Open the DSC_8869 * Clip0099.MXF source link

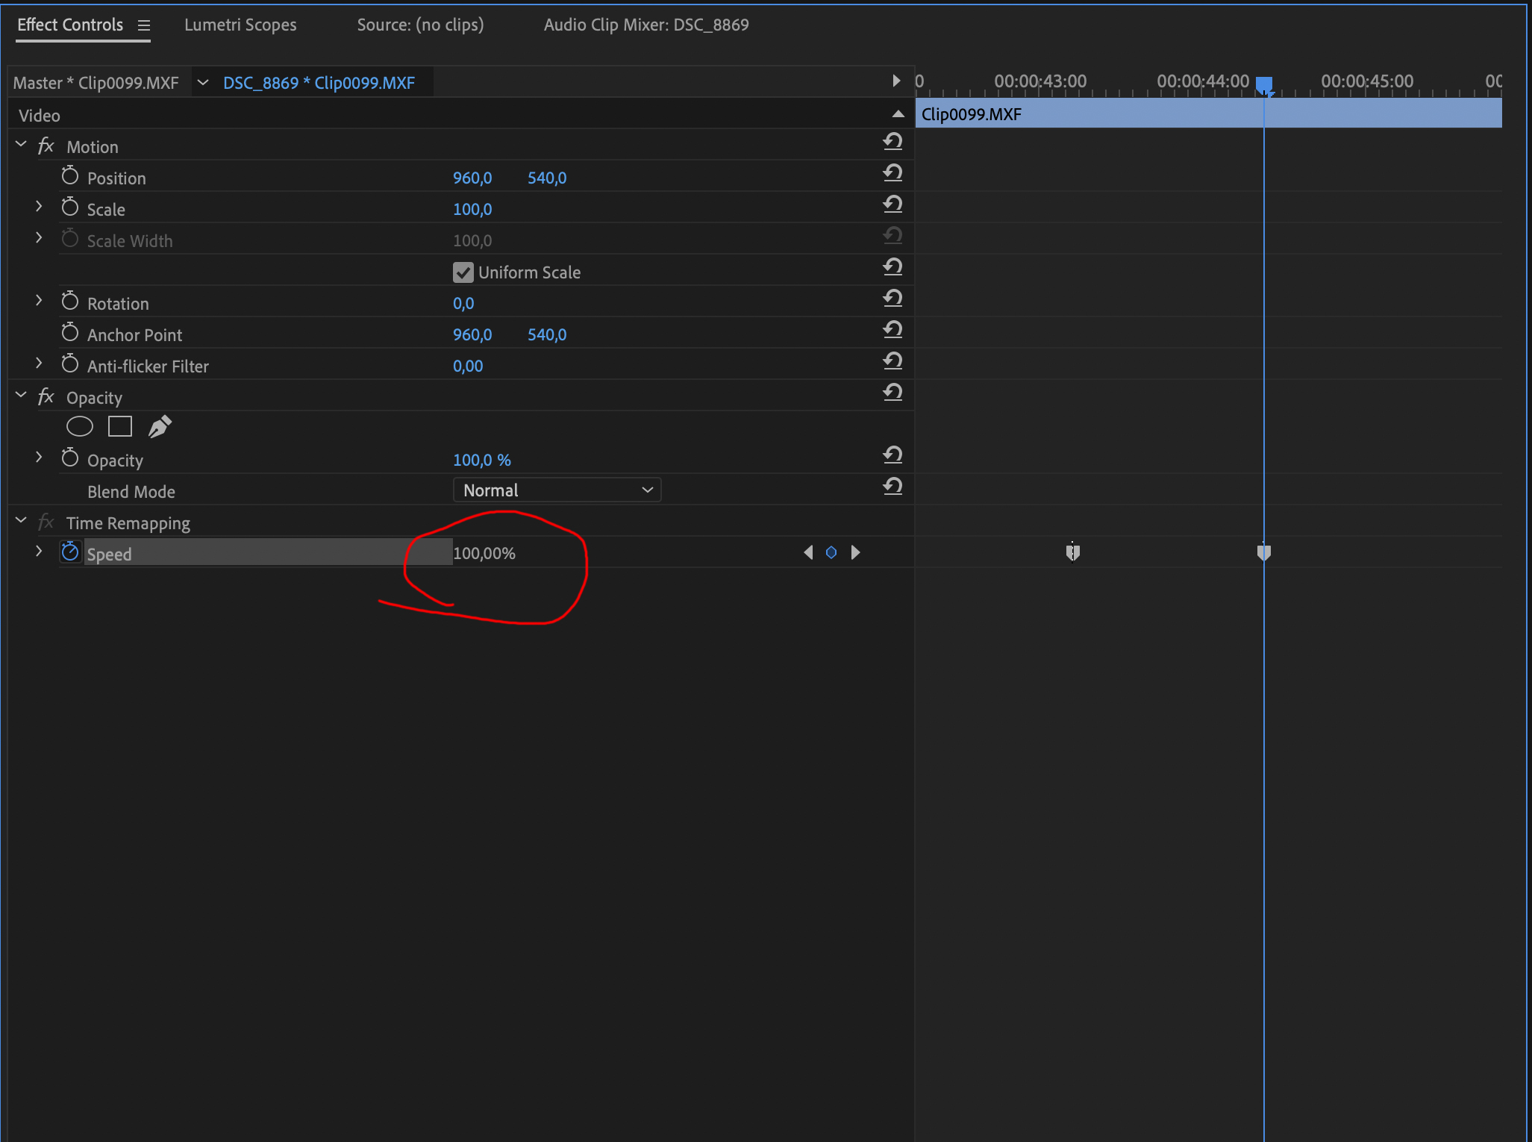[319, 82]
